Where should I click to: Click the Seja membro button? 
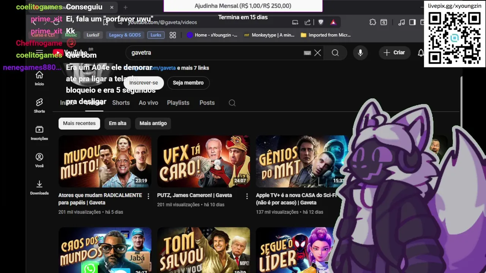click(x=188, y=83)
